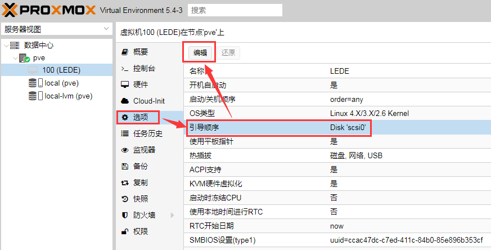The height and width of the screenshot is (250, 491).
Task: Click the 概要 summary book icon
Action: point(125,52)
